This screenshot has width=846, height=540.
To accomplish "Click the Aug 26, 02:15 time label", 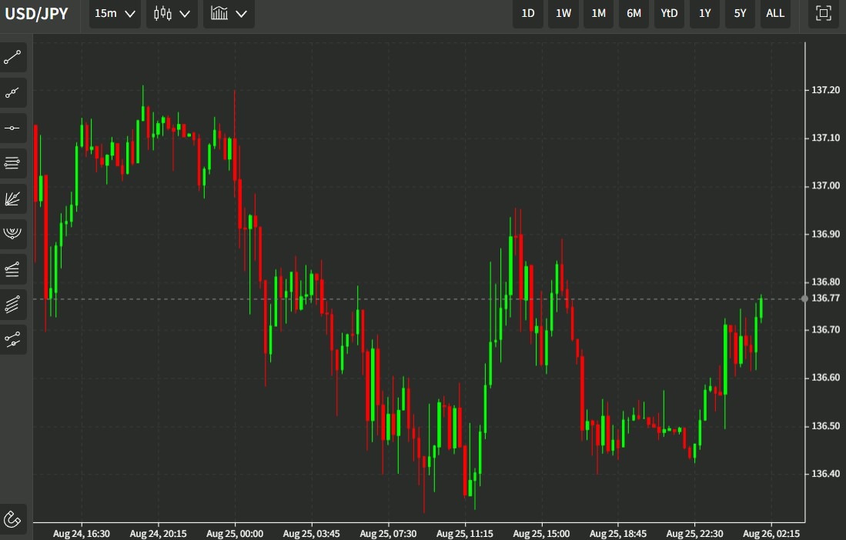I will [771, 534].
